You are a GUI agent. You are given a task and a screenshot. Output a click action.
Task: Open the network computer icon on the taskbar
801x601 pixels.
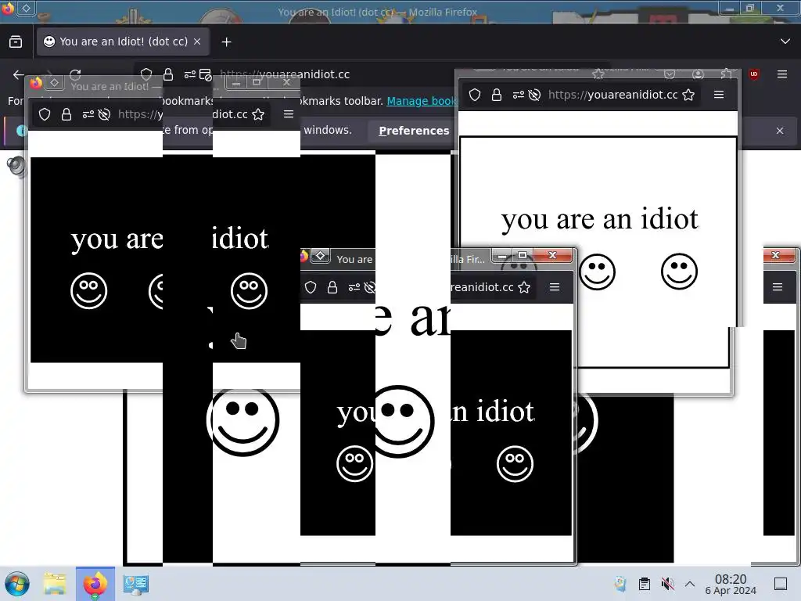pos(136,584)
